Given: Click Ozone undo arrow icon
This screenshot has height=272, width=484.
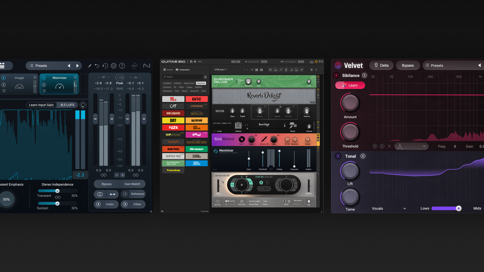Looking at the screenshot, I should [97, 66].
